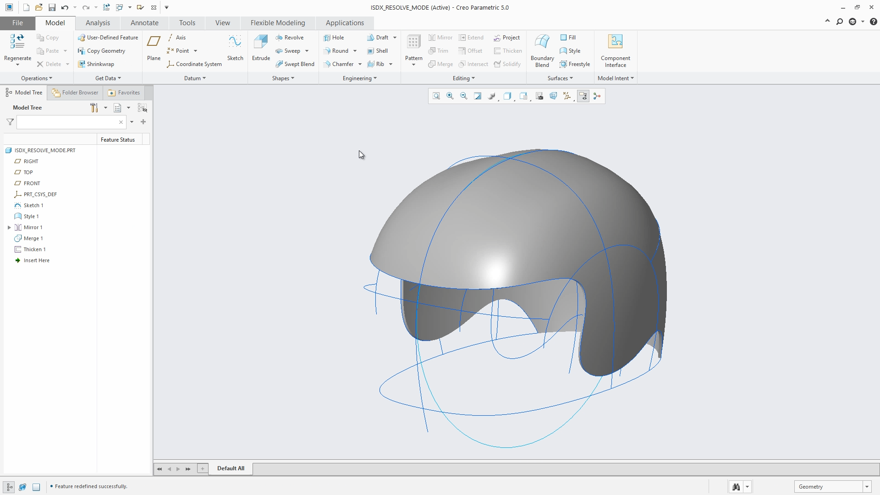
Task: Switch to the Analysis ribbon tab
Action: pyautogui.click(x=98, y=23)
